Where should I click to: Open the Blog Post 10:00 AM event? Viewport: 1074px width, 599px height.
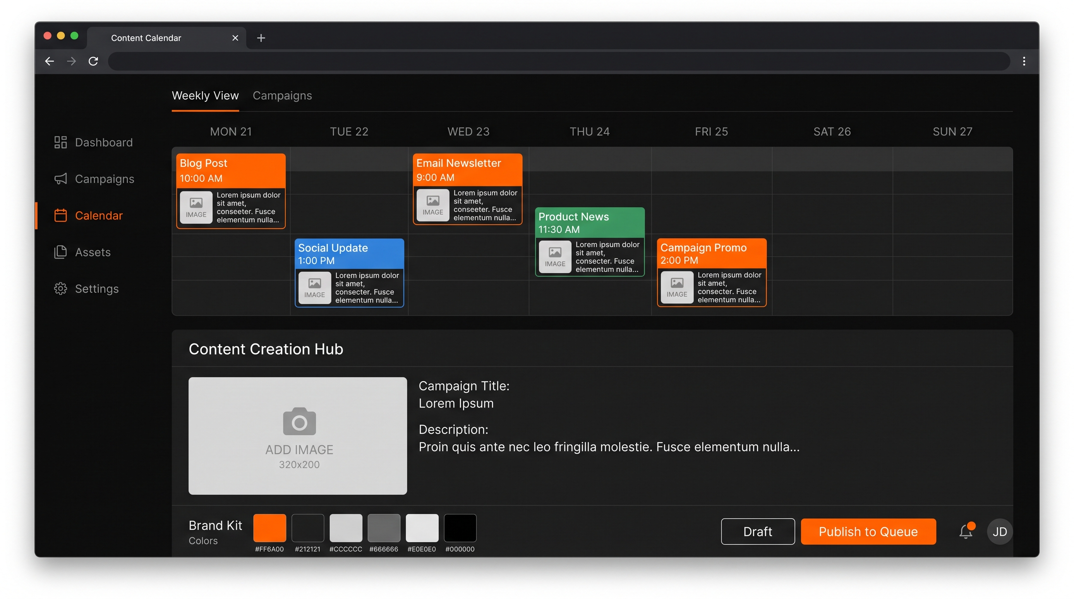(x=231, y=191)
